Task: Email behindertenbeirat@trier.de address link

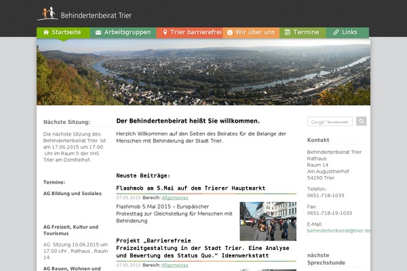Action: coord(338,230)
